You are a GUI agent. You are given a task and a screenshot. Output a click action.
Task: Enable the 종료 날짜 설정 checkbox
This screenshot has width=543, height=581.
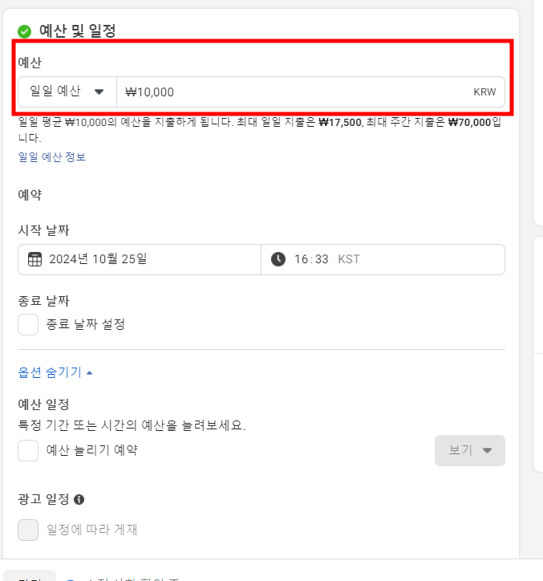click(x=28, y=324)
